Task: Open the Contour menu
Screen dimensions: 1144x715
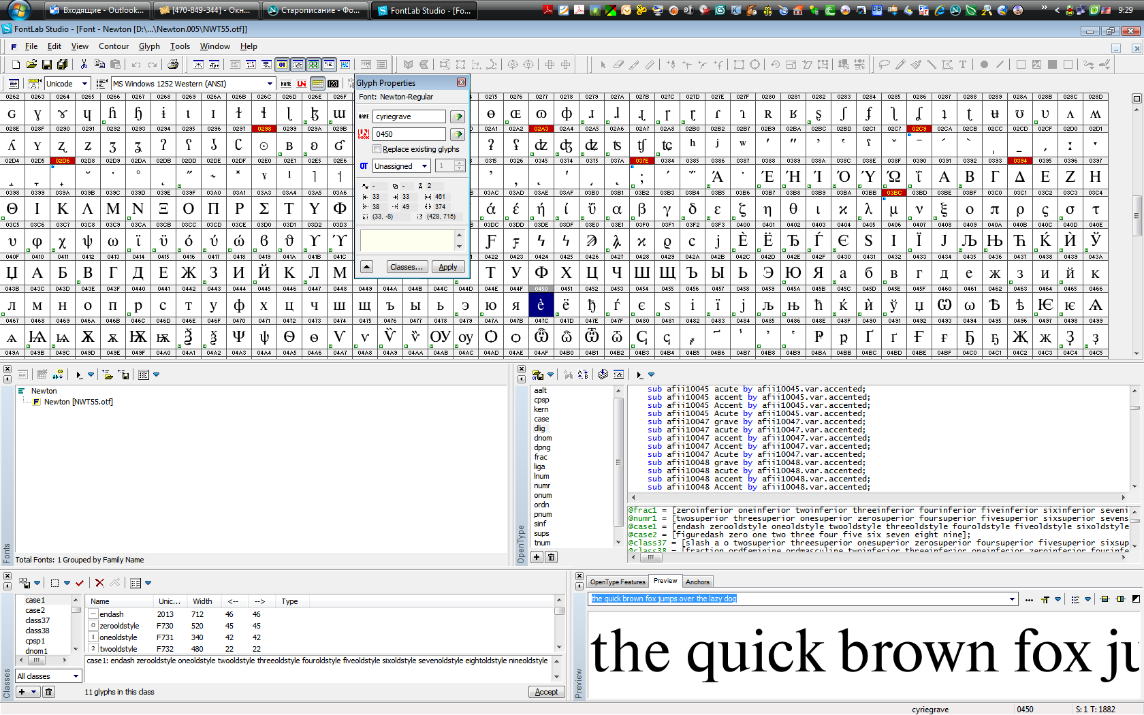Action: [114, 46]
